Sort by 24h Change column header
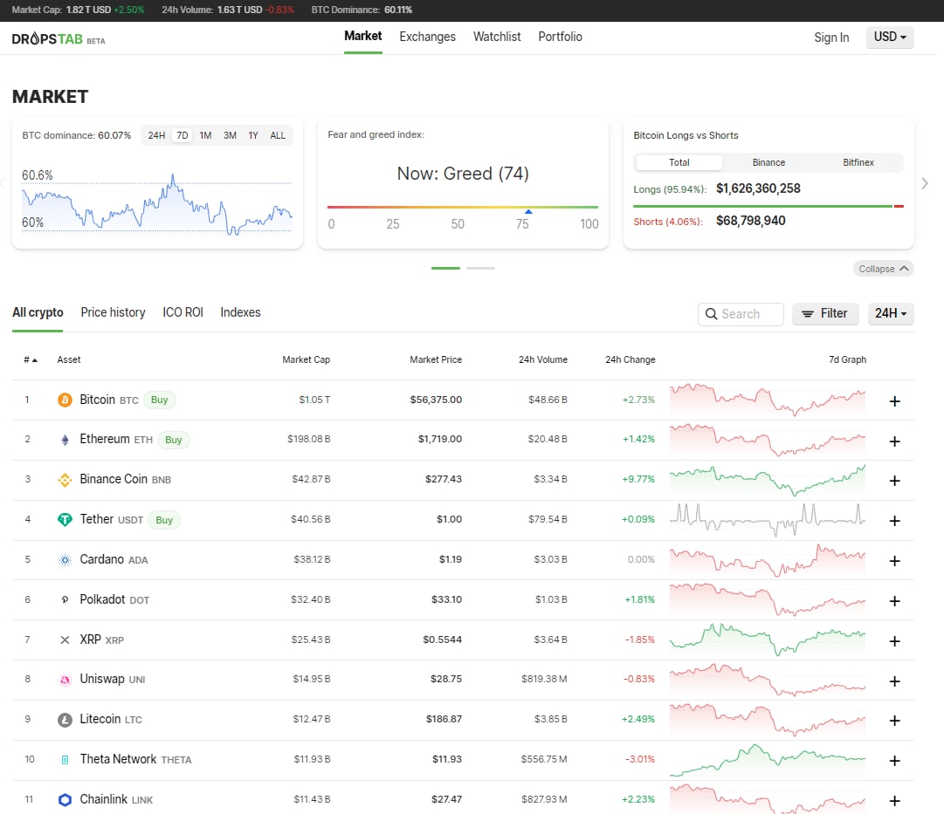Viewport: 944px width, 814px height. tap(630, 359)
